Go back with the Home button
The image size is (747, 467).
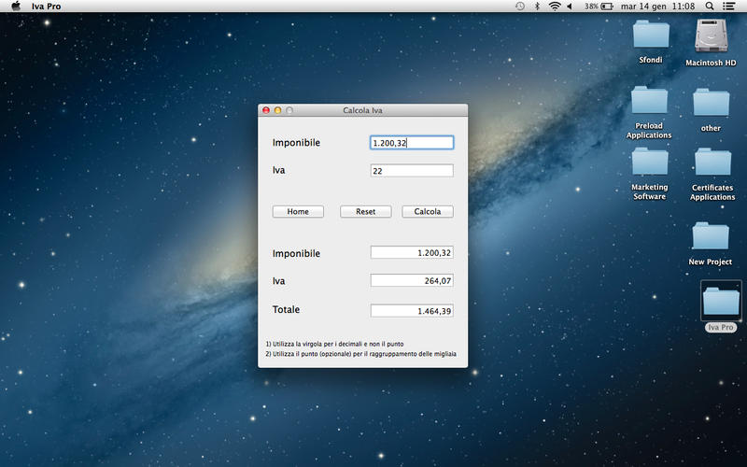click(x=298, y=212)
